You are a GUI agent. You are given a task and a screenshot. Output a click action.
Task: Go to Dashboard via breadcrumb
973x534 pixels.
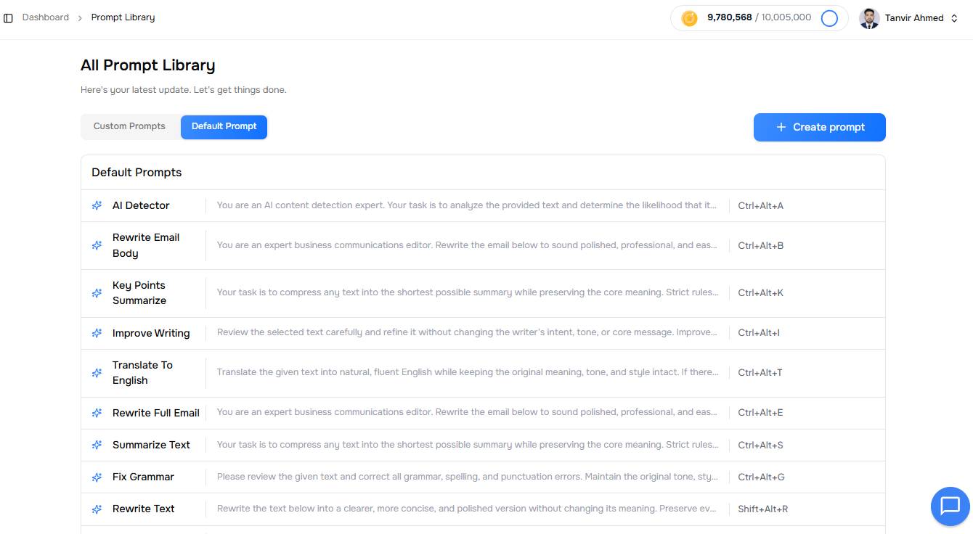point(46,17)
